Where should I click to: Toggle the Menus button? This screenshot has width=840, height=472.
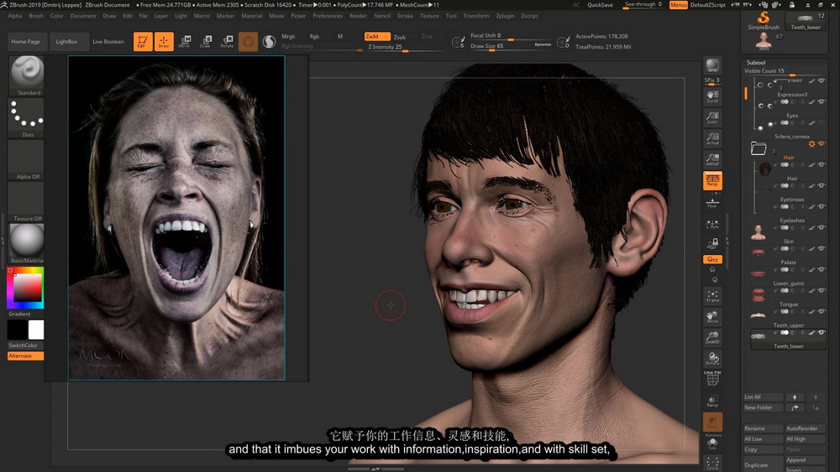coord(678,5)
